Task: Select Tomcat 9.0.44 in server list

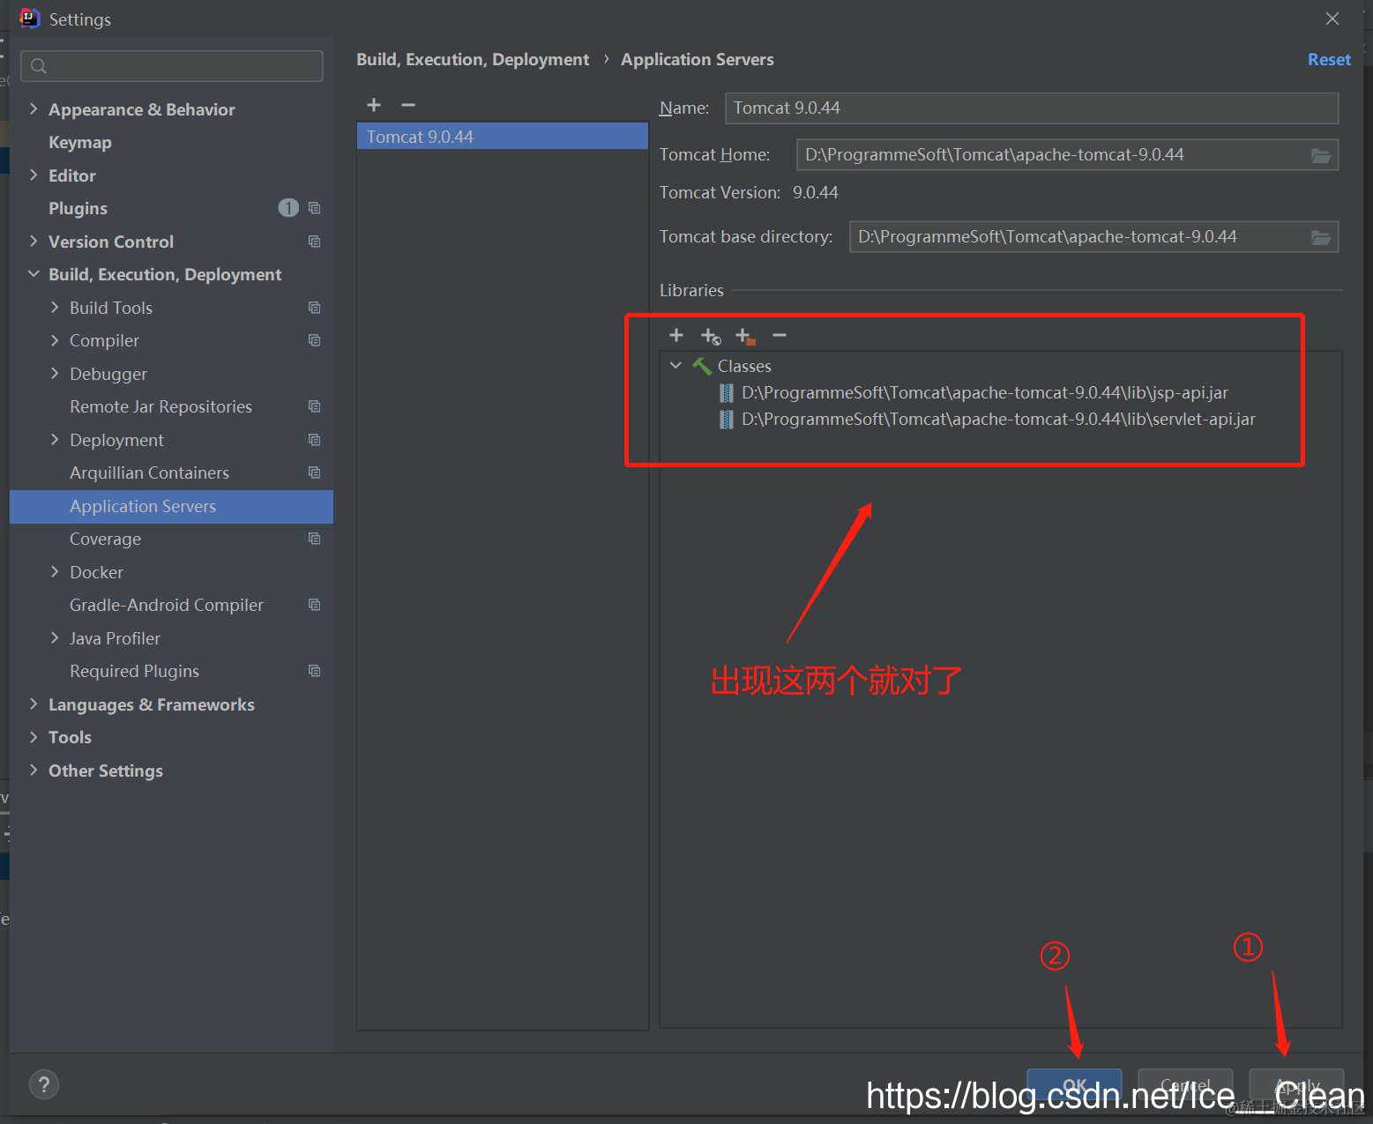Action: [x=503, y=137]
